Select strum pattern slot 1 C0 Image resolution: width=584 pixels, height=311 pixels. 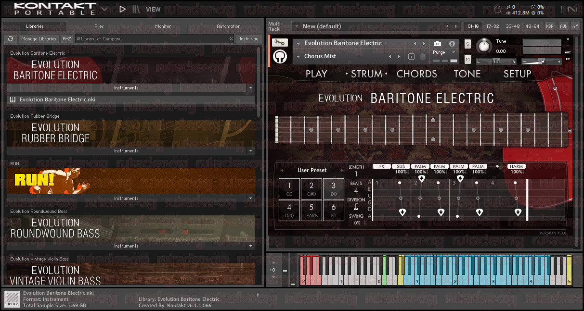point(289,188)
